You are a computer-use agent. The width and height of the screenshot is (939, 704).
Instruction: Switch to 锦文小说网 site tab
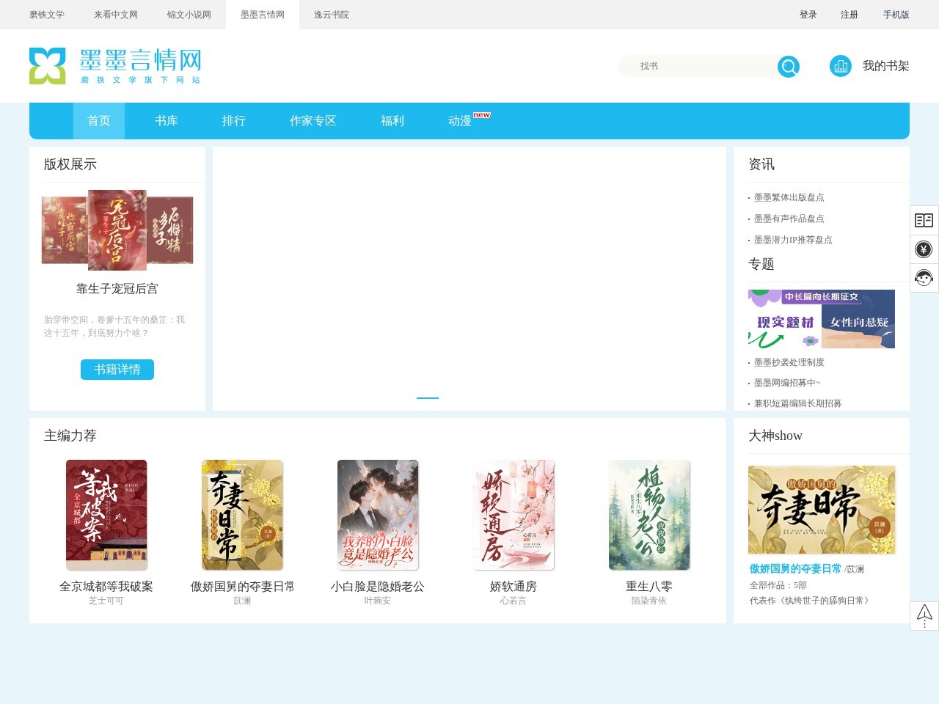click(x=189, y=15)
